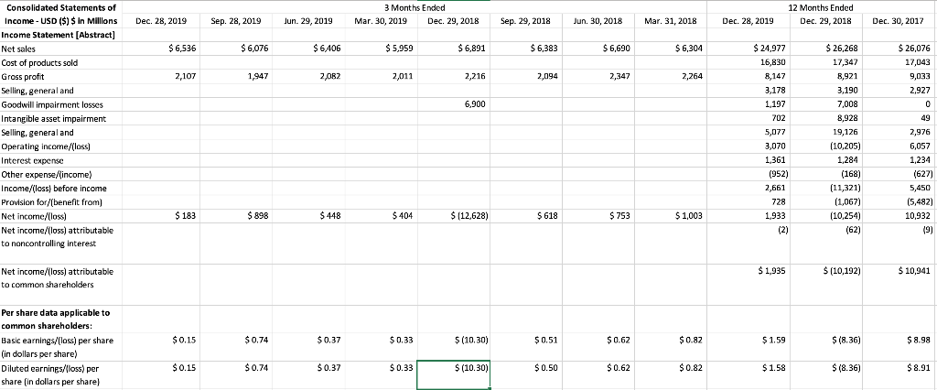This screenshot has height=390, width=937.
Task: Click the 'Mar. 30, 2019' column header
Action: pyautogui.click(x=381, y=20)
